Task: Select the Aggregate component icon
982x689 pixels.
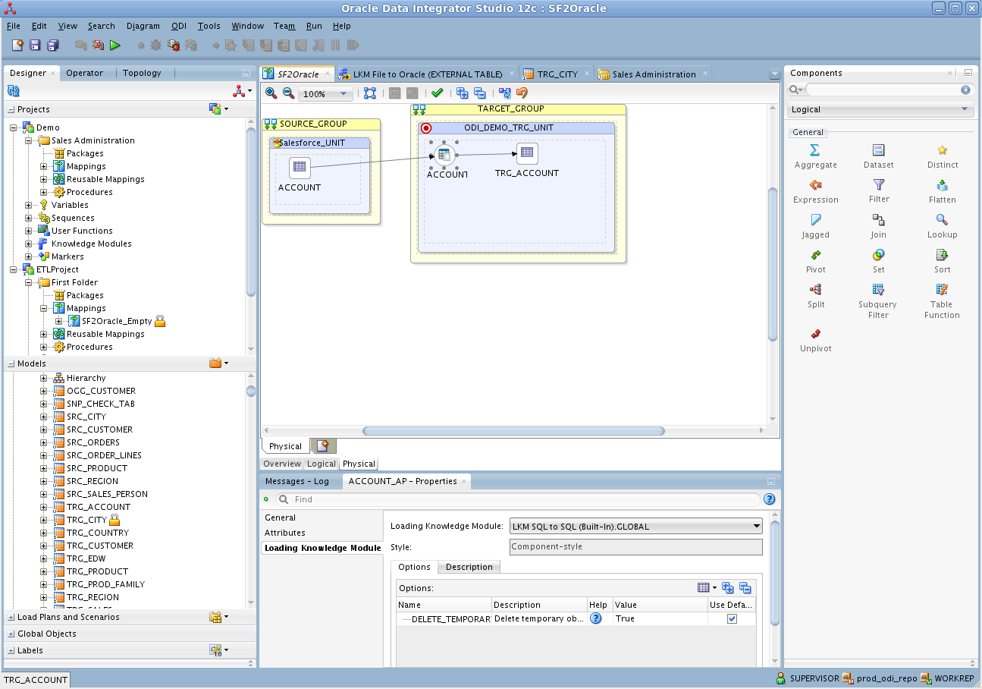Action: (815, 150)
